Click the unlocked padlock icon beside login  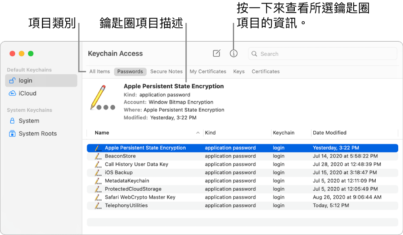pyautogui.click(x=12, y=80)
